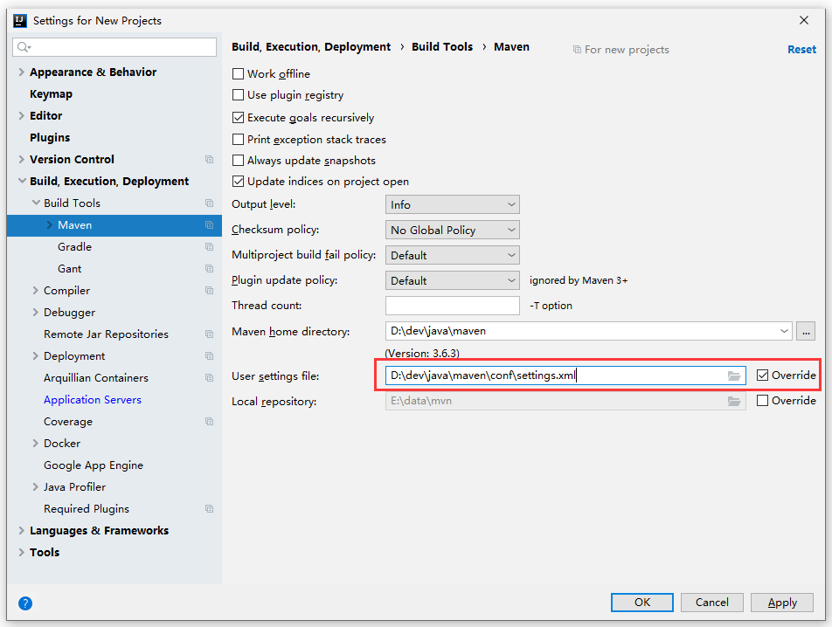
Task: Uncheck Execute goals recursively
Action: 239,118
